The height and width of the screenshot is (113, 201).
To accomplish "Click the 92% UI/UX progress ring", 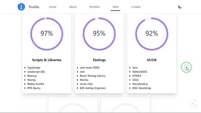I will [152, 34].
